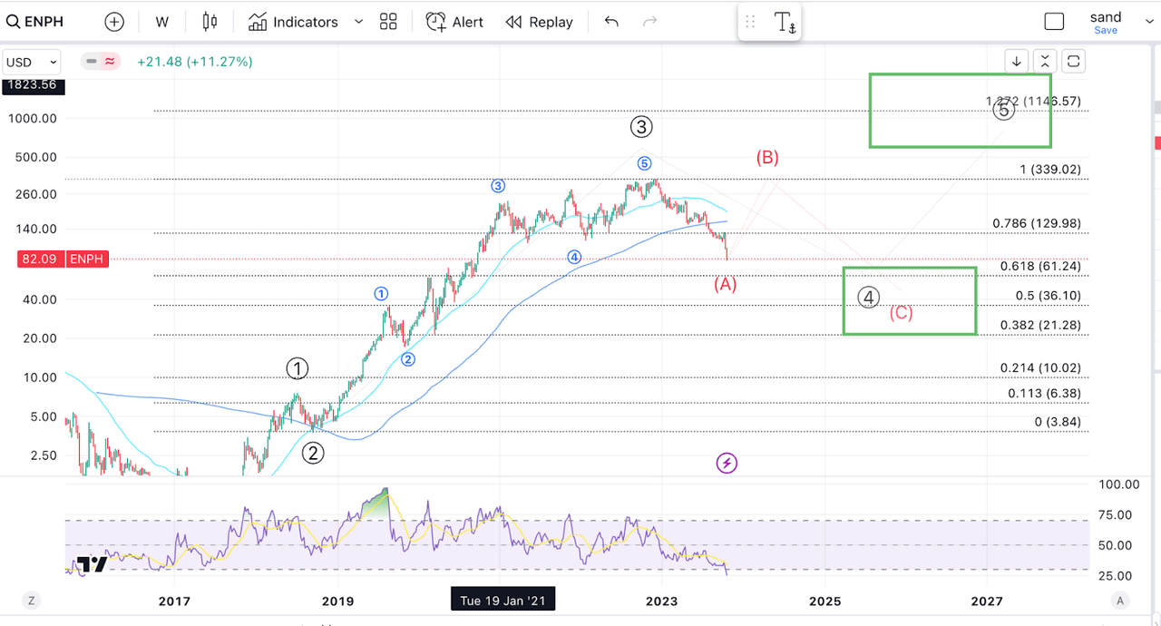
Task: Grab the floating drawing toolbar handle
Action: 750,23
